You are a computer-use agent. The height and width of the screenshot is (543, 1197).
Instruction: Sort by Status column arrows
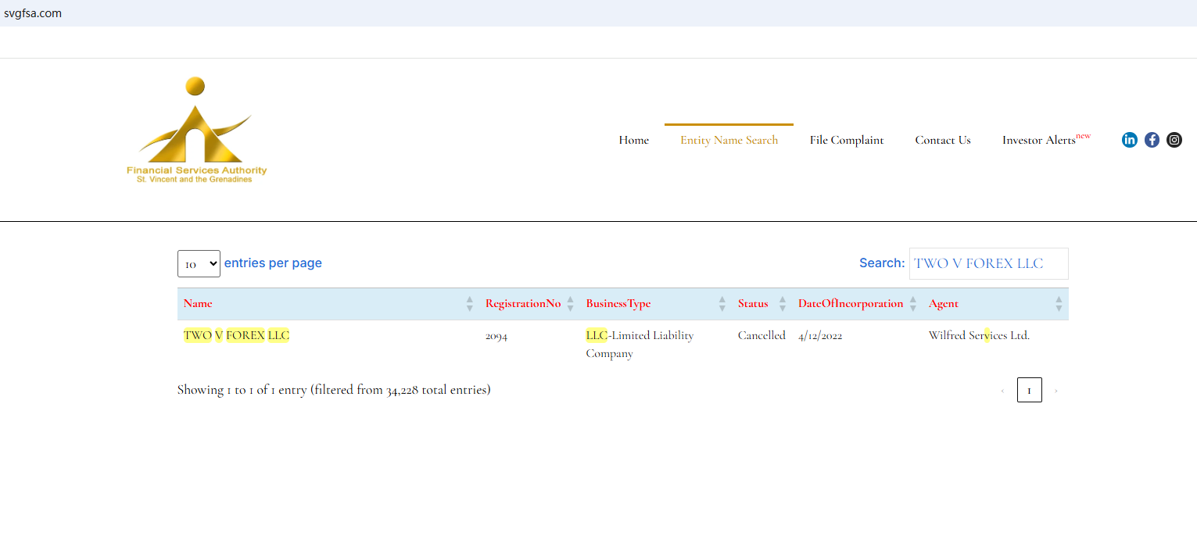(782, 304)
